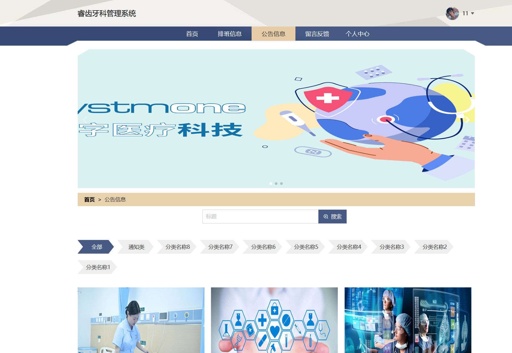Open 留言反馈 page from navigation

click(x=317, y=34)
